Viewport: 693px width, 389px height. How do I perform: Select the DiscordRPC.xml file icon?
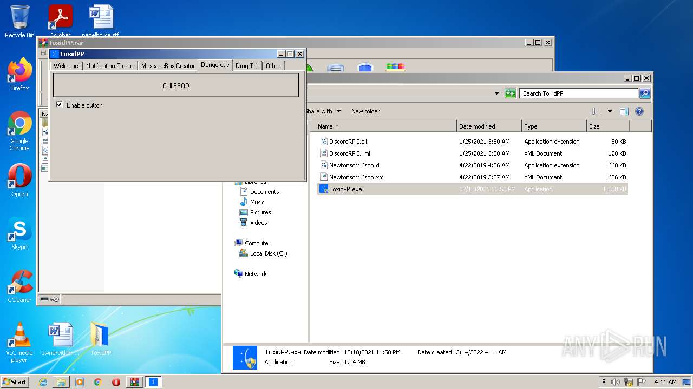coord(324,153)
